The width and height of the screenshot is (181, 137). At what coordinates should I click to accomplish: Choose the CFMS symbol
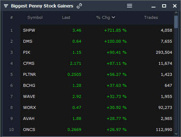(29, 63)
